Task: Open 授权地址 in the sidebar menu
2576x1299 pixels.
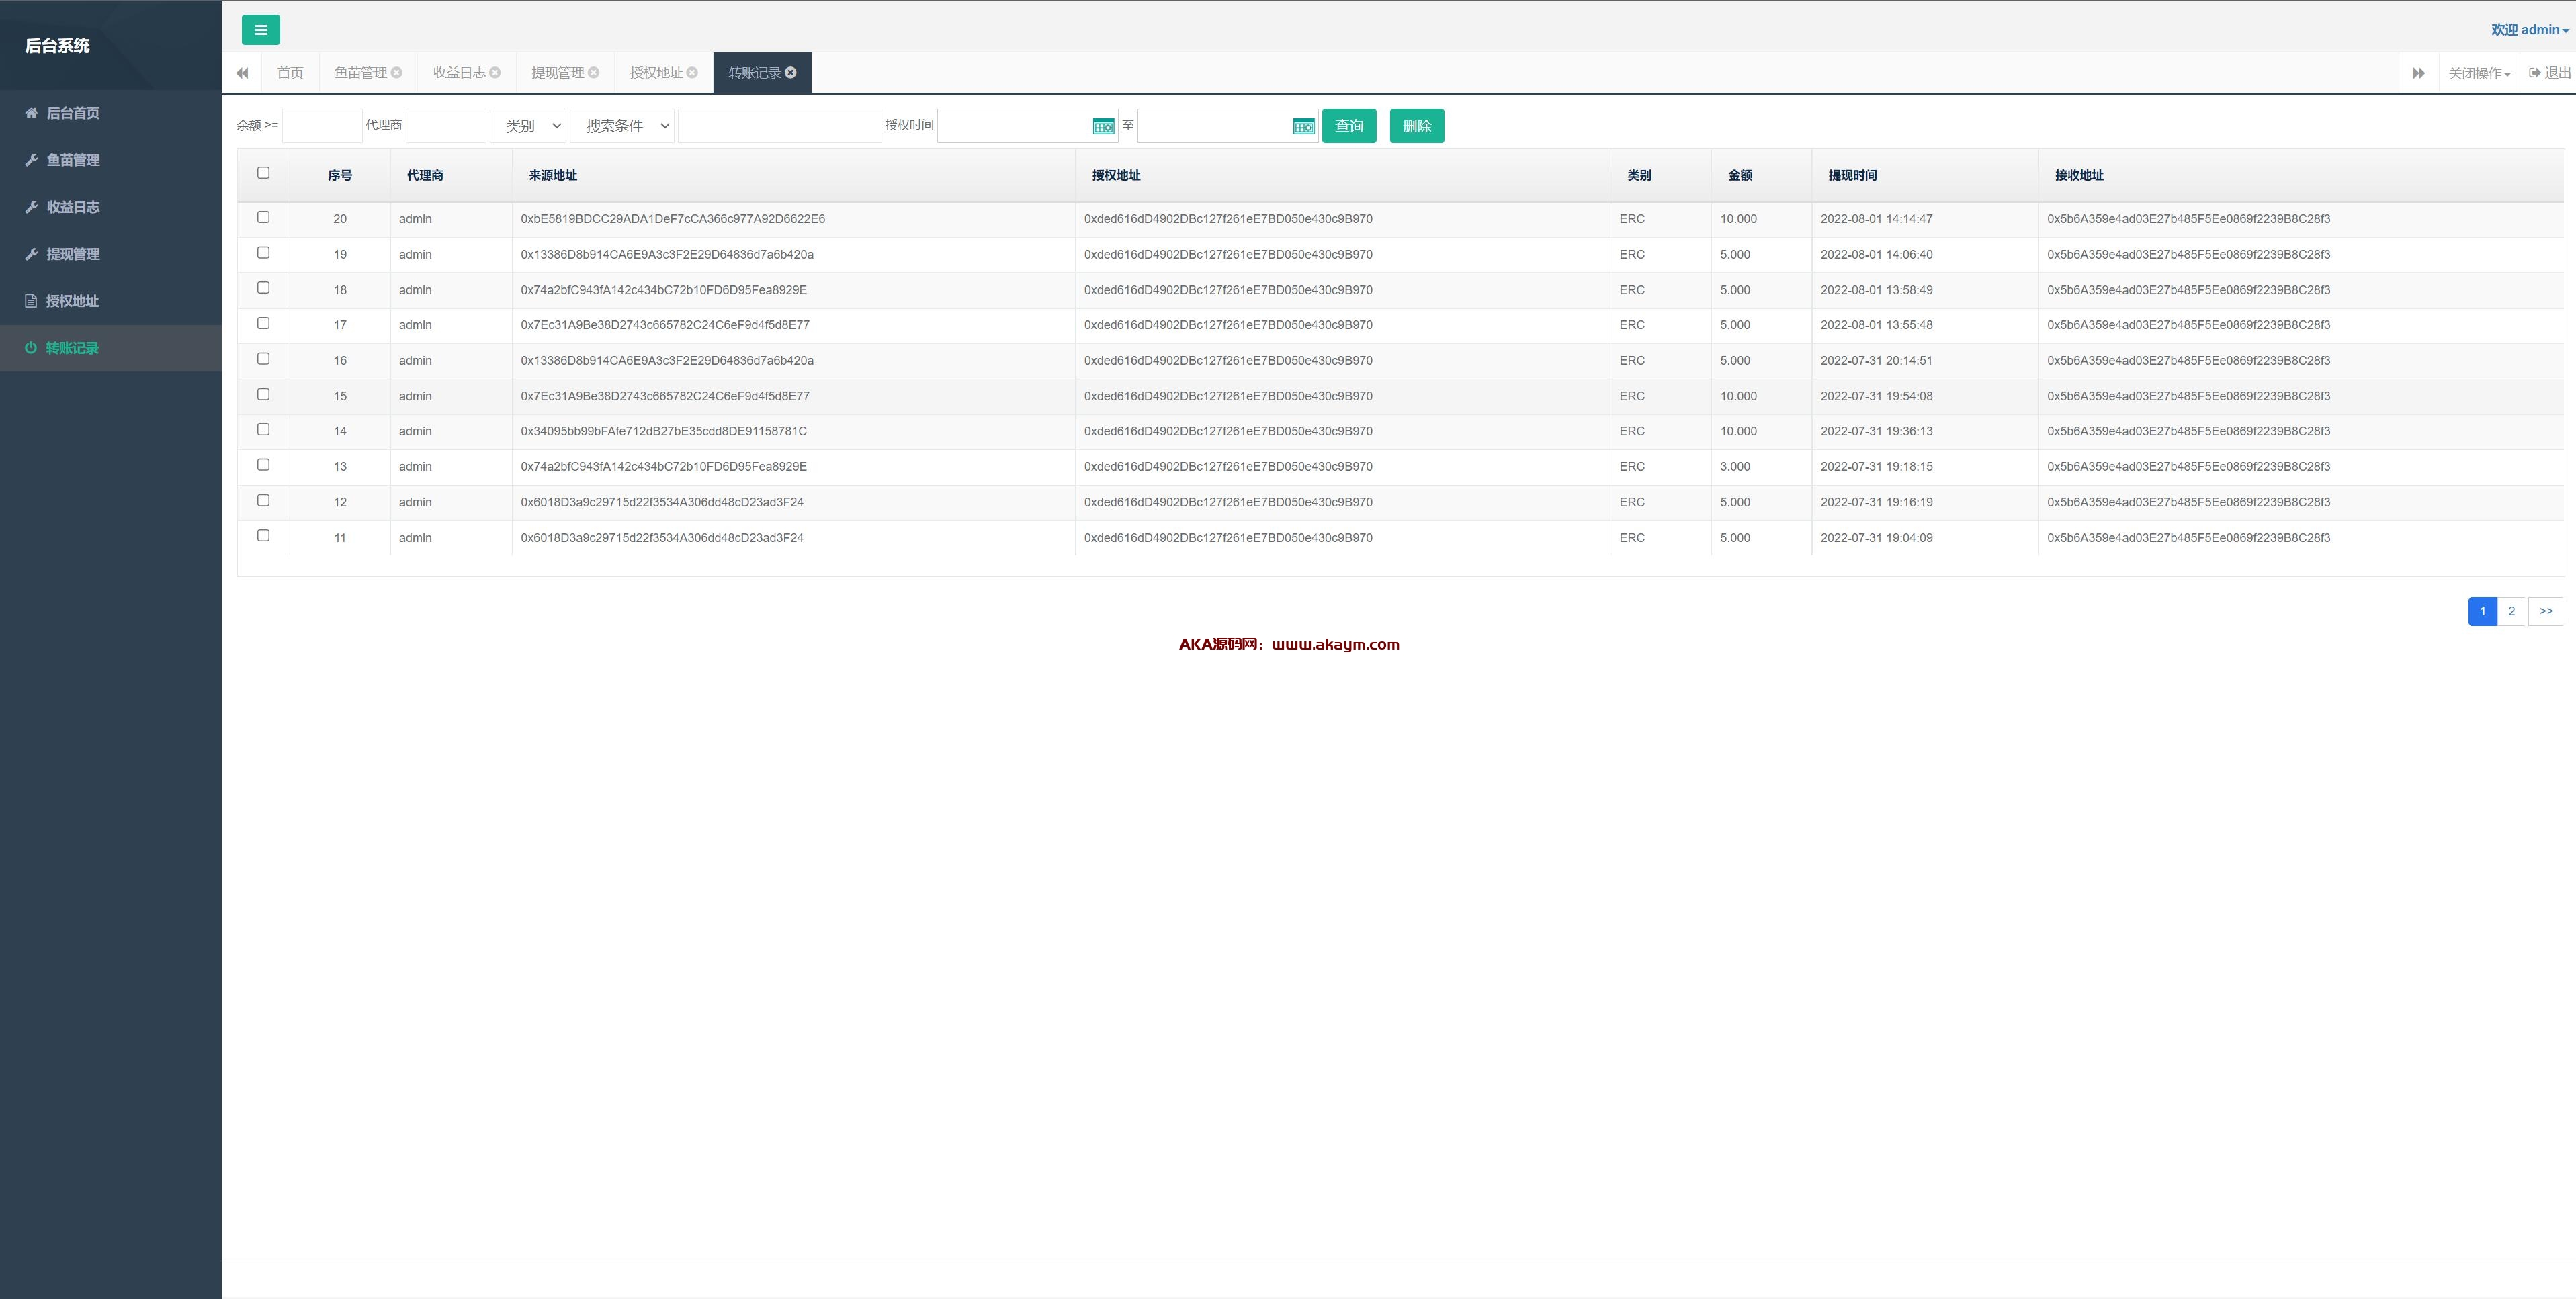Action: pyautogui.click(x=72, y=301)
